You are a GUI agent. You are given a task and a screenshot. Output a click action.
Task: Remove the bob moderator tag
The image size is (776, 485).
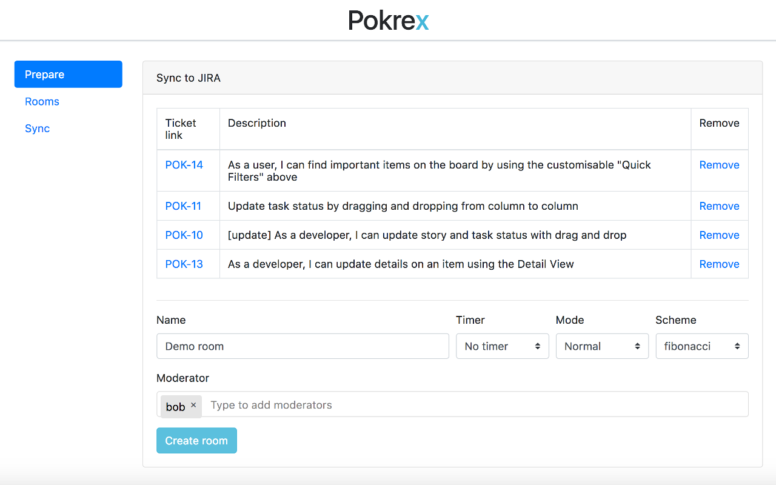(193, 405)
